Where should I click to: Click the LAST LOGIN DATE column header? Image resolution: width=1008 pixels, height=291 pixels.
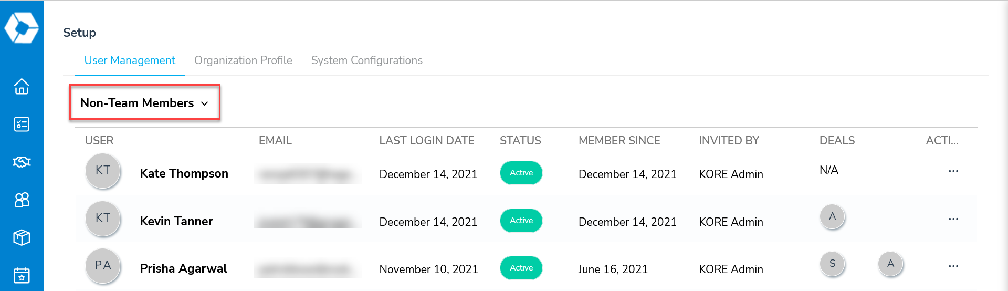[x=426, y=141]
